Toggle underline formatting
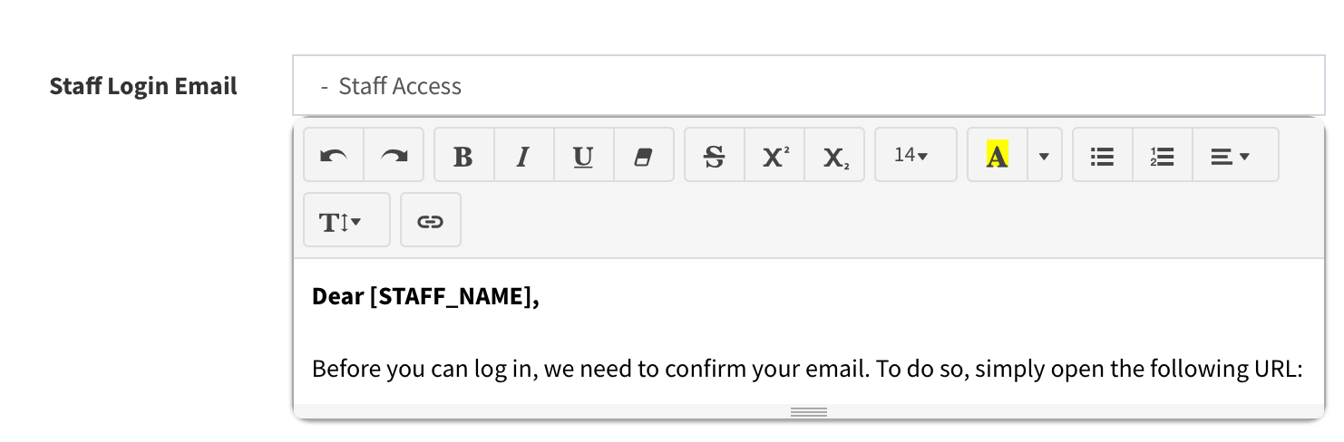Screen dimensions: 1344x442 point(583,156)
